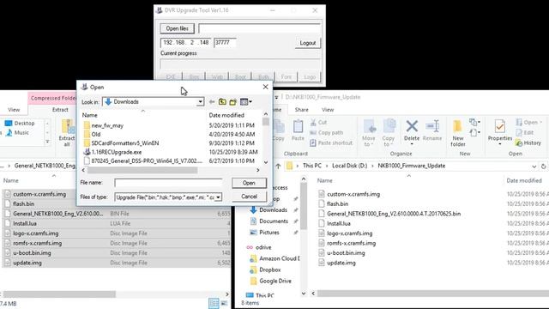The height and width of the screenshot is (309, 549).
Task: Open the ribbon Open dropdown in right Explorer
Action: pos(528,122)
